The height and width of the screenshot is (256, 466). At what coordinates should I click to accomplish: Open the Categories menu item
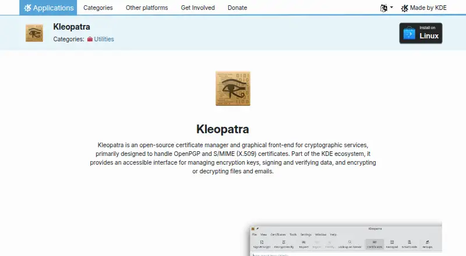click(x=98, y=8)
